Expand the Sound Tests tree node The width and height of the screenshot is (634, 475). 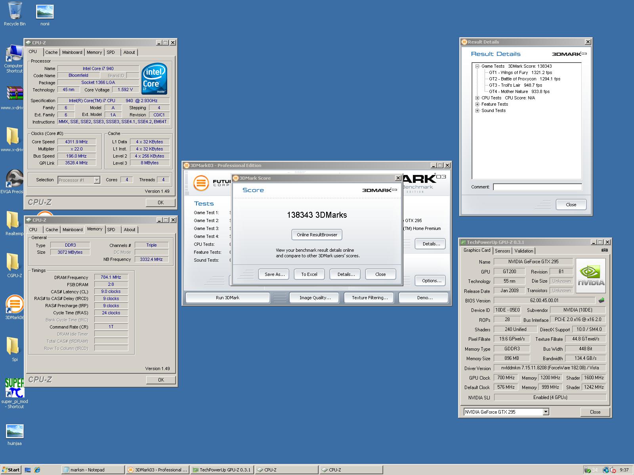pos(477,110)
